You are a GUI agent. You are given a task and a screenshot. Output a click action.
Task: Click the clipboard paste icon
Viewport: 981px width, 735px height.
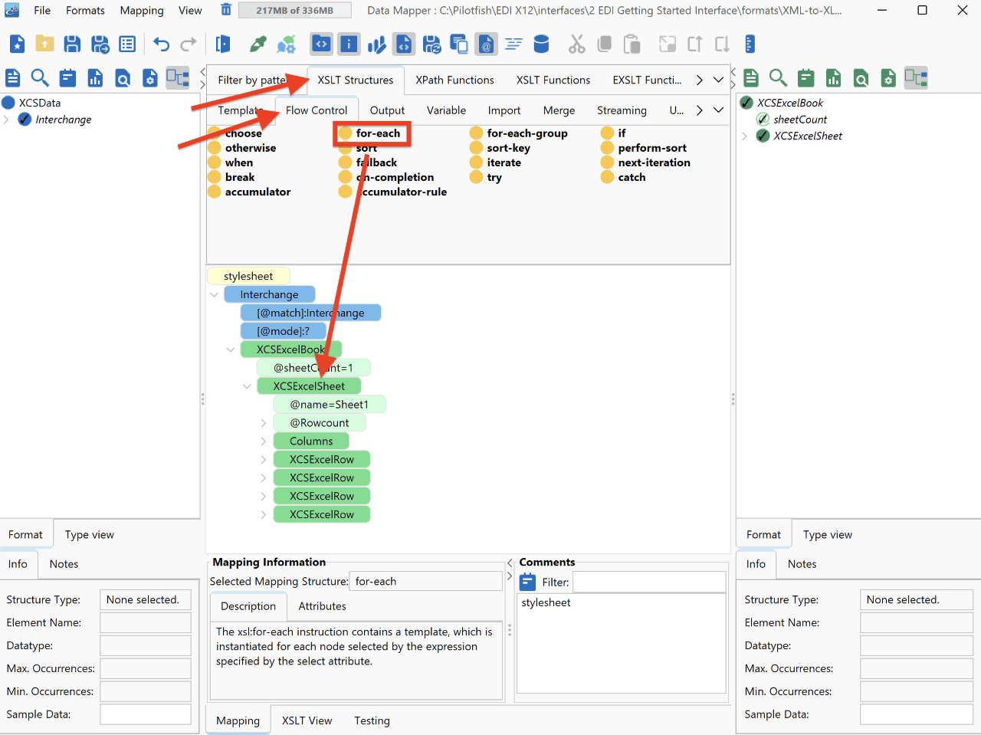(632, 44)
